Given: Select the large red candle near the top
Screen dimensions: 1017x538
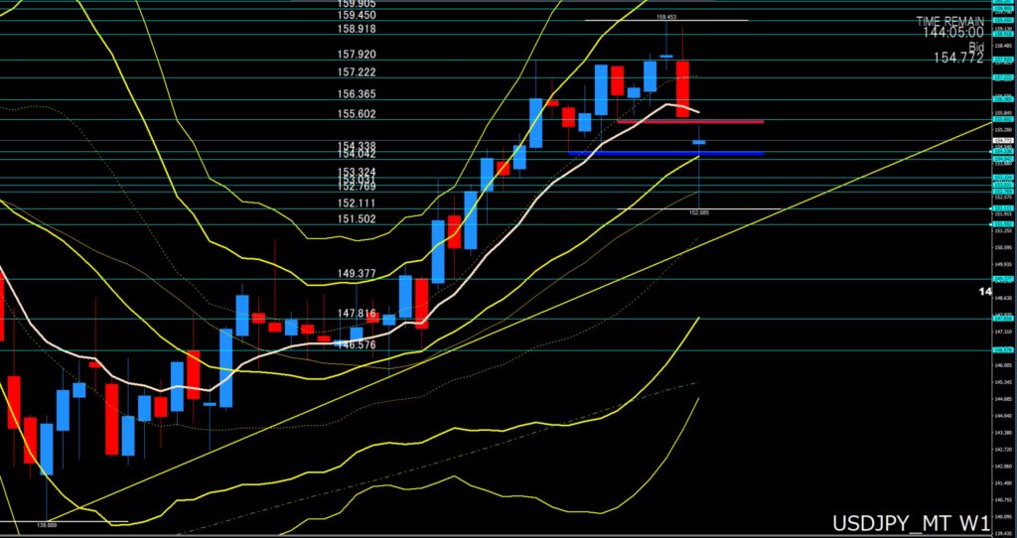Looking at the screenshot, I should click(682, 88).
